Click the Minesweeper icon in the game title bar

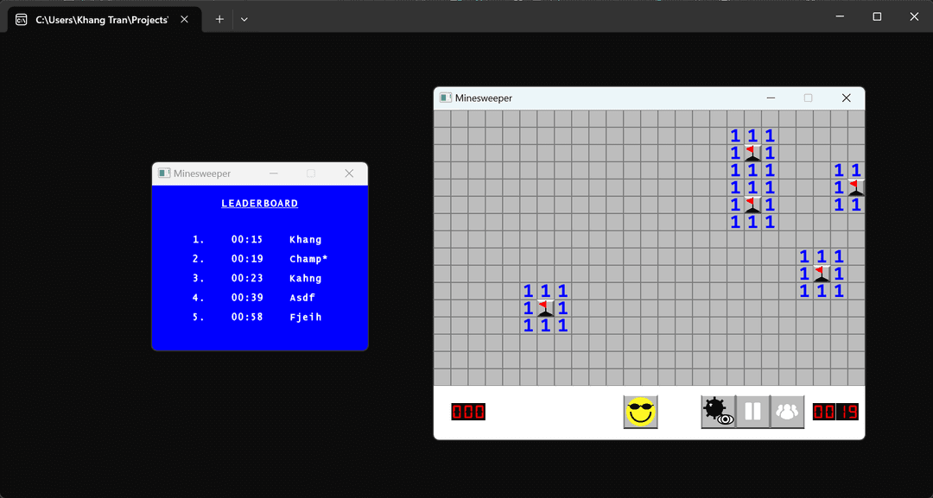click(x=445, y=98)
